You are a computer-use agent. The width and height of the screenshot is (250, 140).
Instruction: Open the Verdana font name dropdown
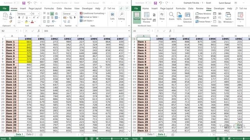pos(30,14)
